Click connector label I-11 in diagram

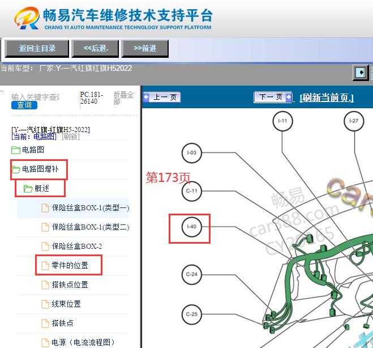click(282, 121)
